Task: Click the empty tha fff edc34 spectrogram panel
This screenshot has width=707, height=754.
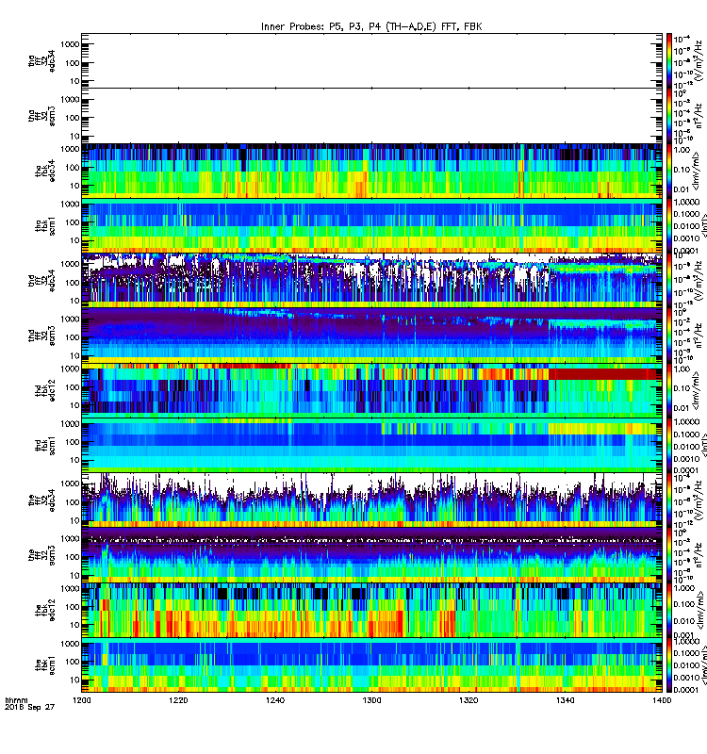Action: point(371,60)
